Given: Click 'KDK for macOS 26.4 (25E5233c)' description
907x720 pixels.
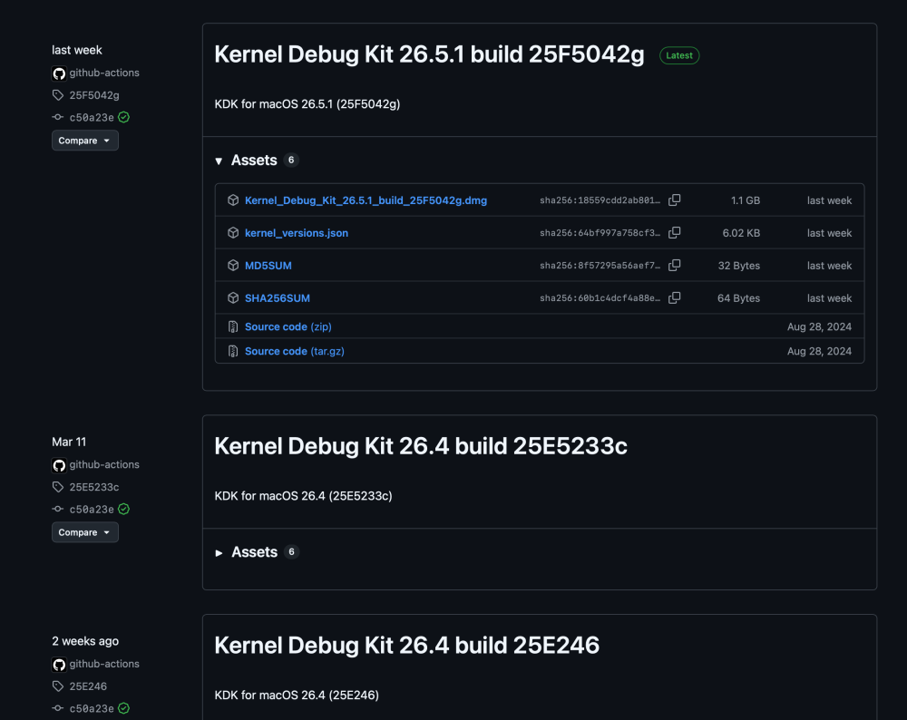Looking at the screenshot, I should point(303,496).
